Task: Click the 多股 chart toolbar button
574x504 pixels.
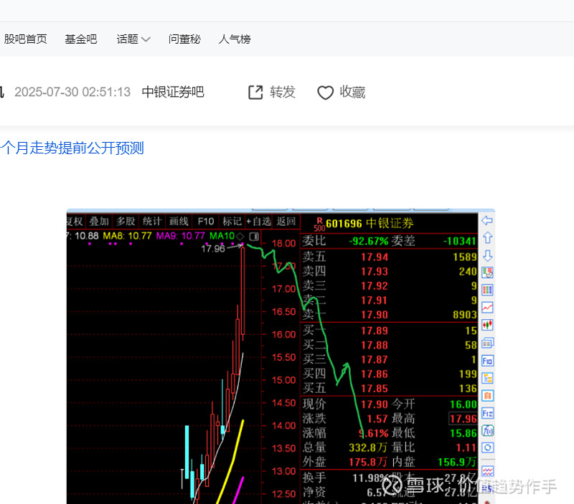Action: pyautogui.click(x=126, y=222)
